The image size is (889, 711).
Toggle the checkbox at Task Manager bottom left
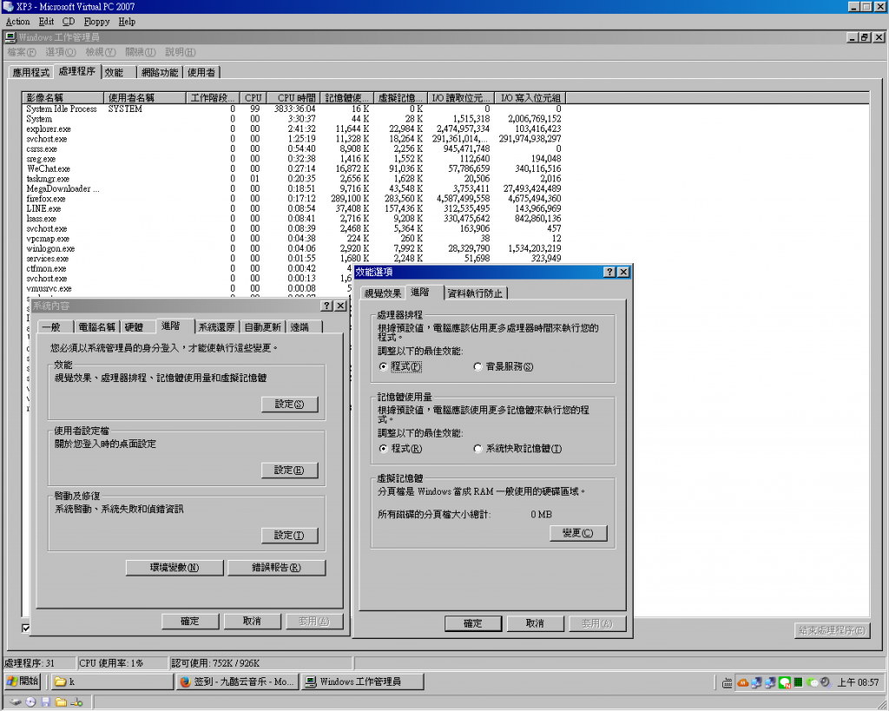click(x=25, y=628)
